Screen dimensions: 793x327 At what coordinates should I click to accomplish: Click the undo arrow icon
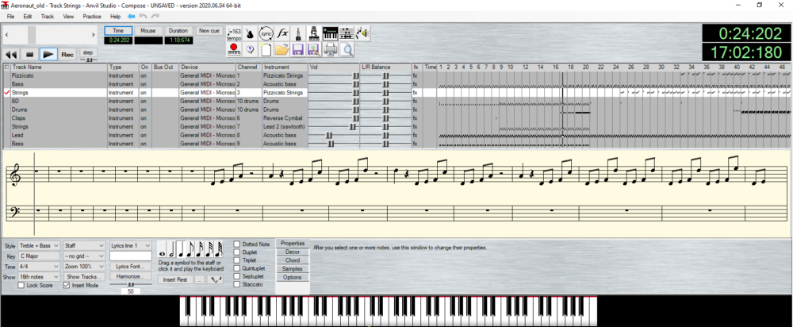click(x=144, y=16)
